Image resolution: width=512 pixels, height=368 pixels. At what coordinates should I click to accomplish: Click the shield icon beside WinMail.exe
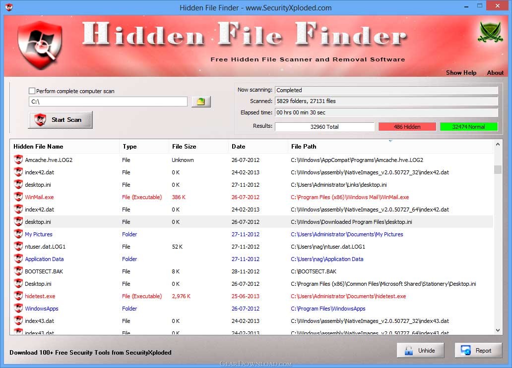point(18,197)
